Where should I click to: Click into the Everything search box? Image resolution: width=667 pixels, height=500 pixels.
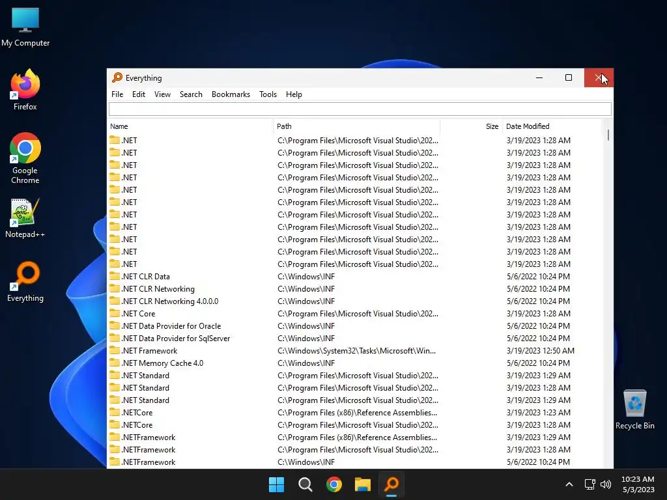tap(360, 109)
